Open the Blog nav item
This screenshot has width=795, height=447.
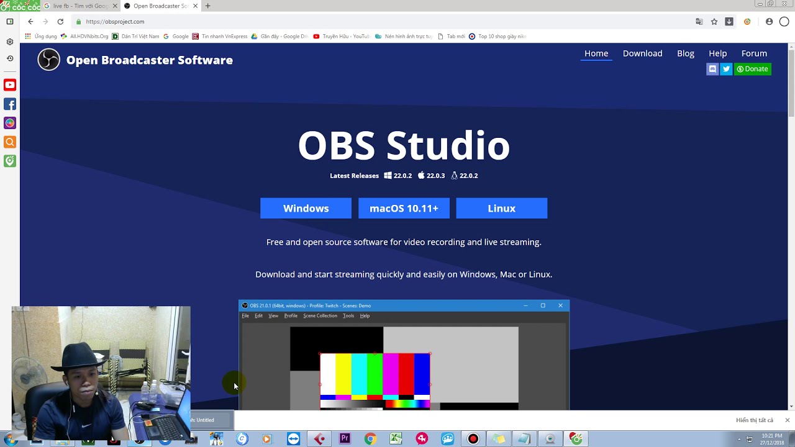coord(686,53)
